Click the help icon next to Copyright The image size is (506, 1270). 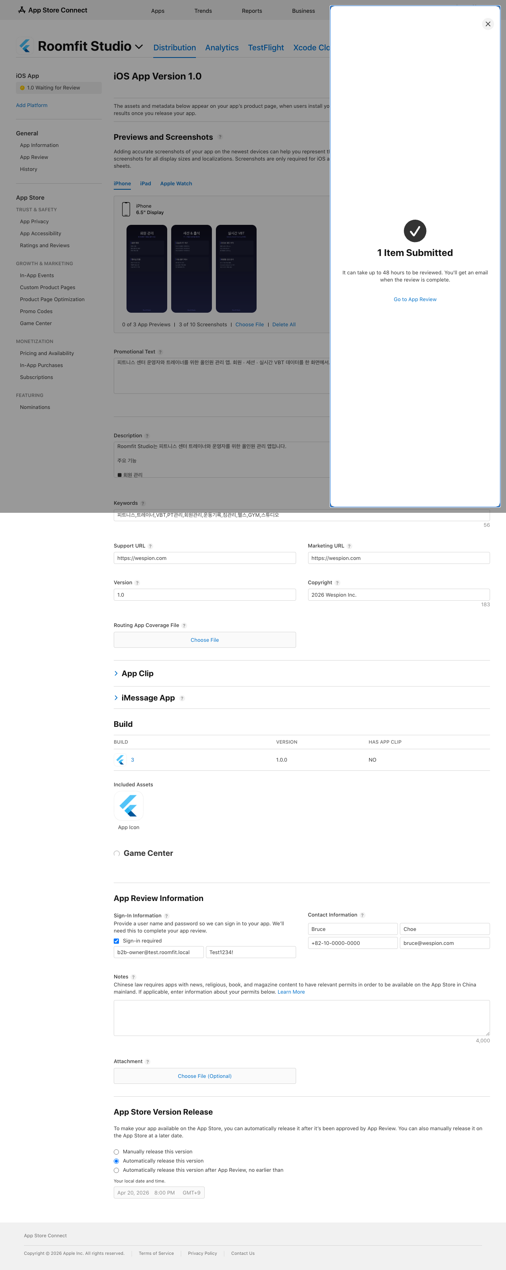click(338, 583)
